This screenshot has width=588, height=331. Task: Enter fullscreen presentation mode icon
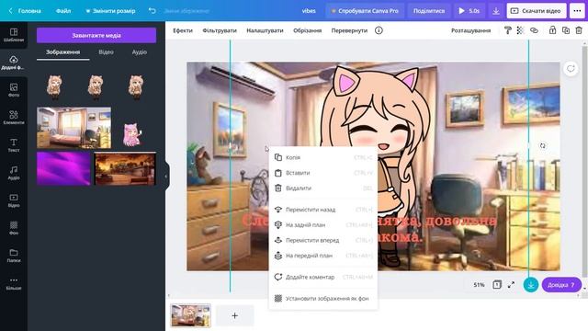tap(511, 285)
